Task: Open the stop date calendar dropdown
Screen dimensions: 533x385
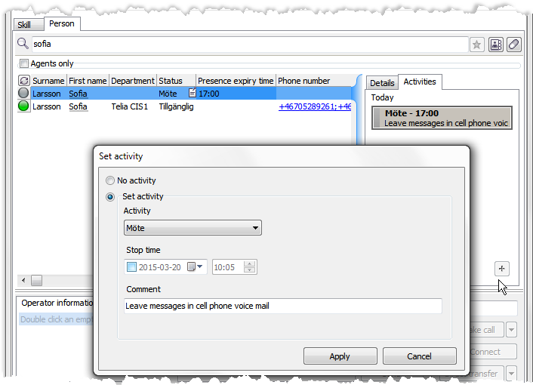Action: pos(196,266)
